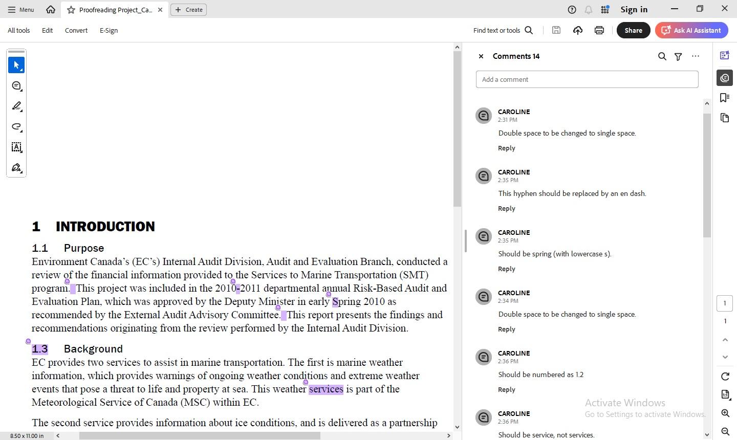Click document horizontal scrollbar thumb
737x440 pixels.
[200, 435]
